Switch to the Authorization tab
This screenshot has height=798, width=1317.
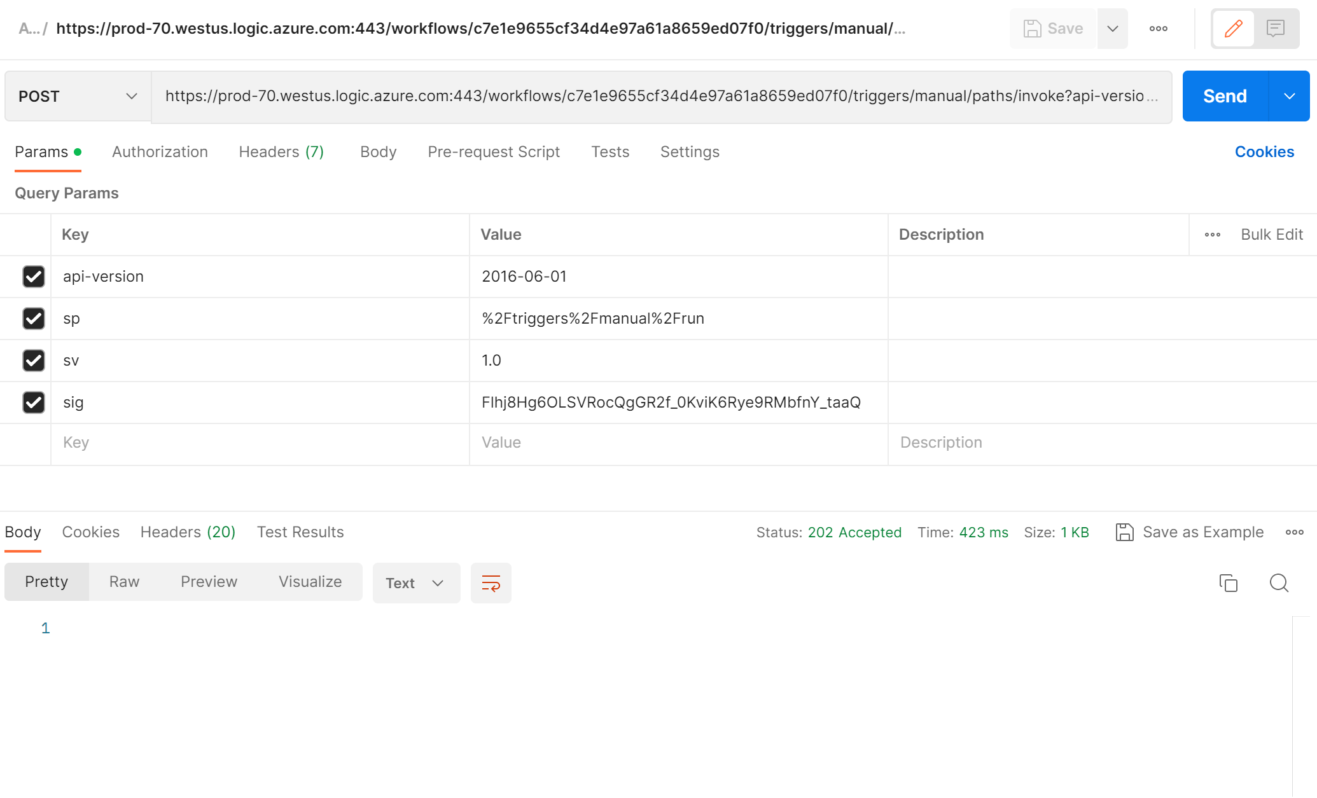coord(160,152)
